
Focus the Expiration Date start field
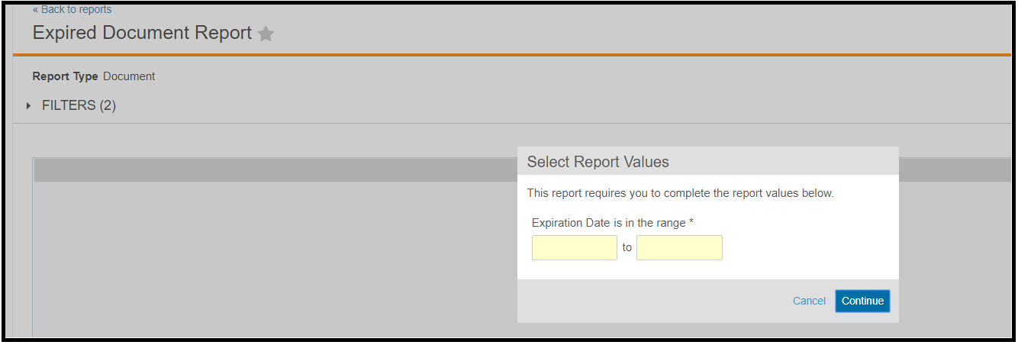[574, 248]
